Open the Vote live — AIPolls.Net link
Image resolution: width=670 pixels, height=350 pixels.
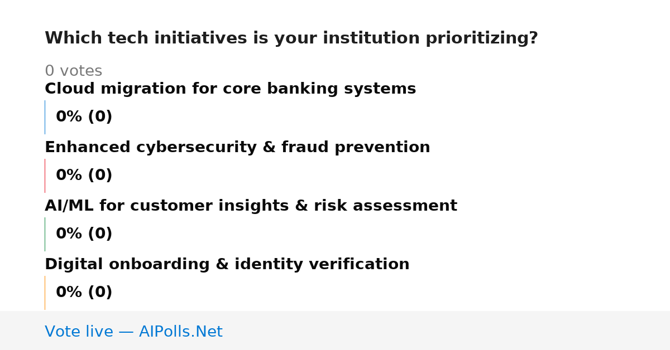point(133,332)
